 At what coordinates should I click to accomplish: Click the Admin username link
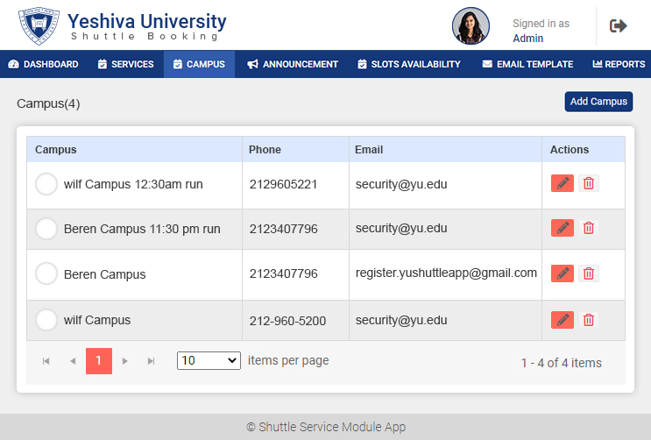tap(527, 39)
